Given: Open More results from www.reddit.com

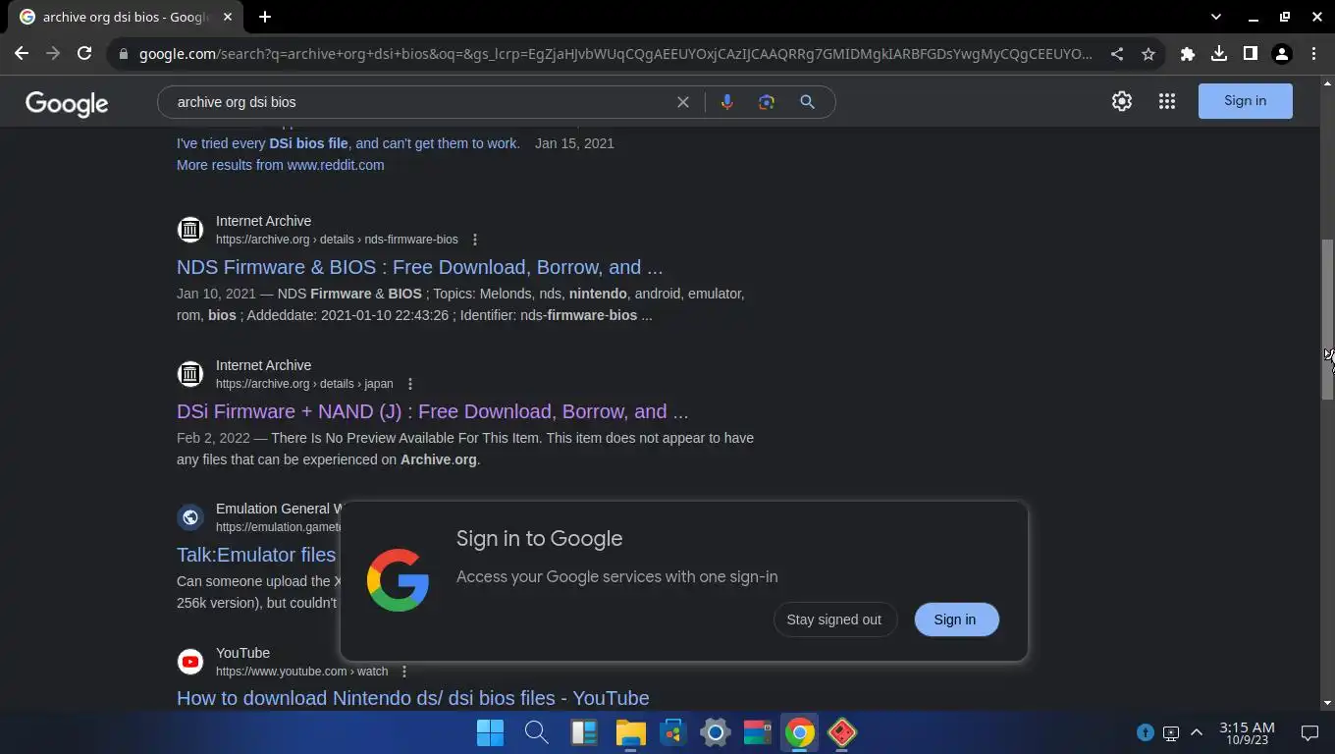Looking at the screenshot, I should pos(280,165).
